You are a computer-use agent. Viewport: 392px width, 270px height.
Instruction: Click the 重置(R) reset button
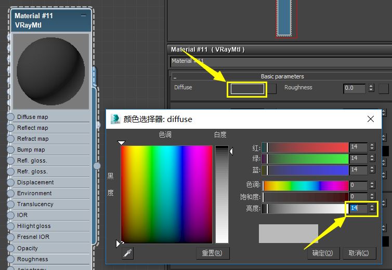[213, 253]
